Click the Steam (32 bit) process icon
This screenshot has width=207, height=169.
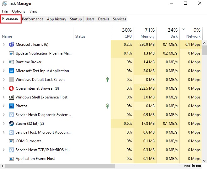click(x=11, y=124)
